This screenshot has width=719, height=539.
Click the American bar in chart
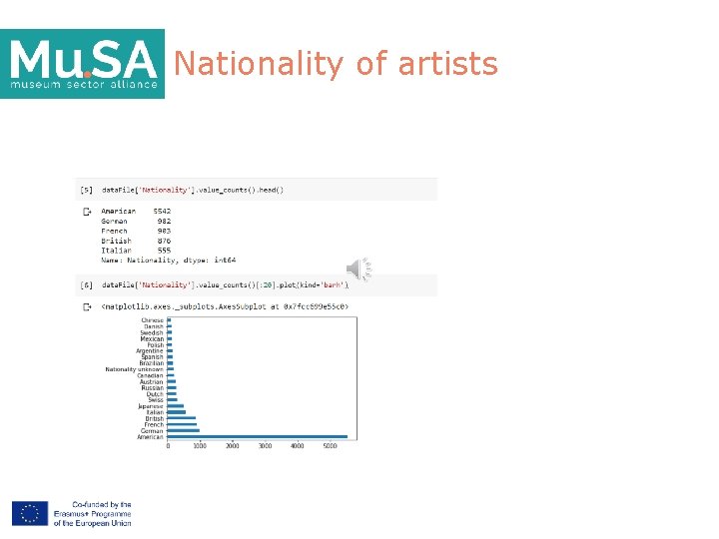tap(258, 437)
